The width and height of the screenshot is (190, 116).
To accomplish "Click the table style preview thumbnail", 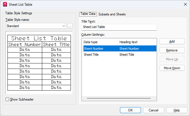I will coord(39,63).
